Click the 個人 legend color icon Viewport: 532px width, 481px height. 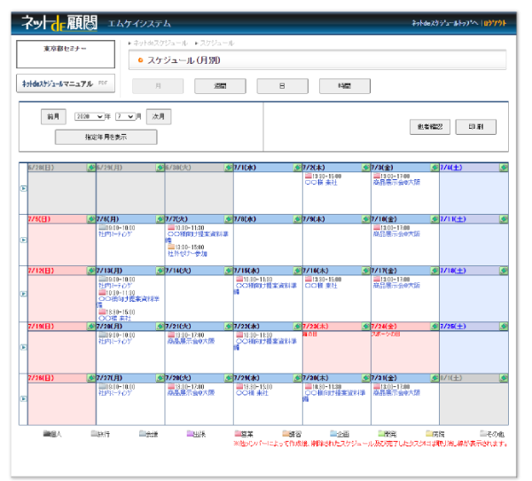click(x=46, y=433)
